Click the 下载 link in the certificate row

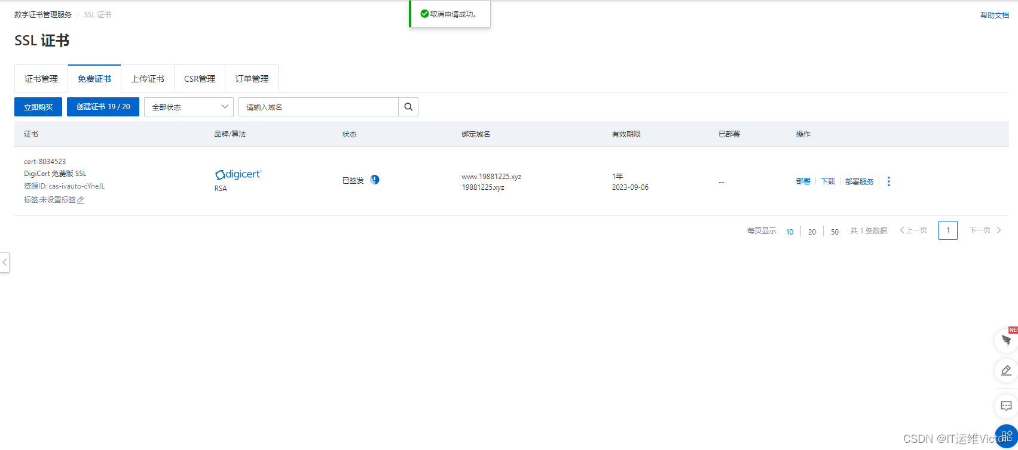pyautogui.click(x=828, y=181)
